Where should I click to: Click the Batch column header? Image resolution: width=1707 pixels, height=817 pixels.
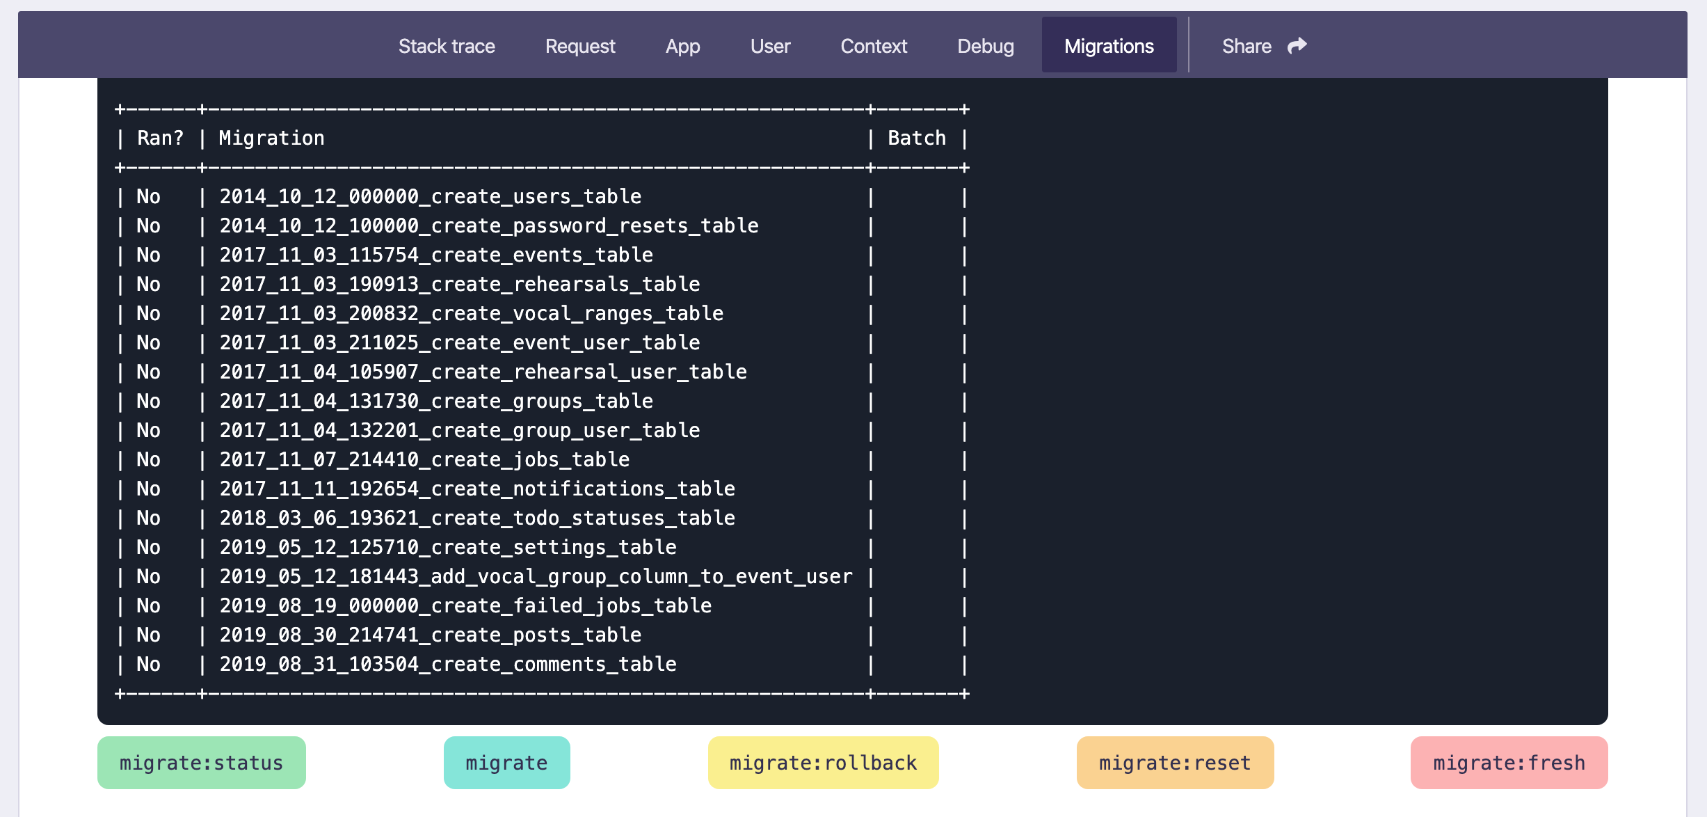pos(917,138)
